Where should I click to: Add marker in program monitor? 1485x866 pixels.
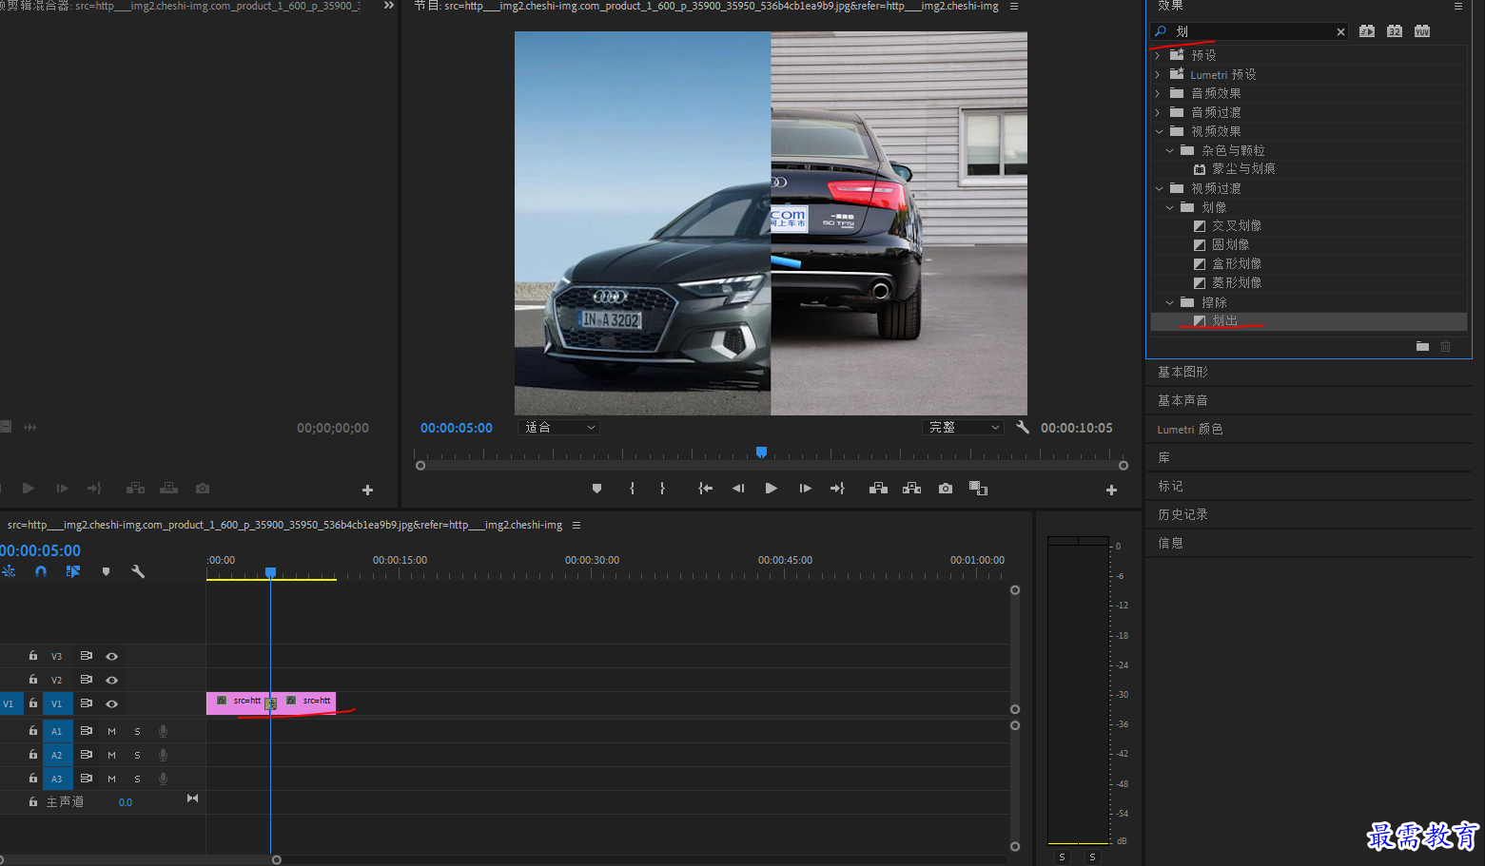pyautogui.click(x=596, y=489)
